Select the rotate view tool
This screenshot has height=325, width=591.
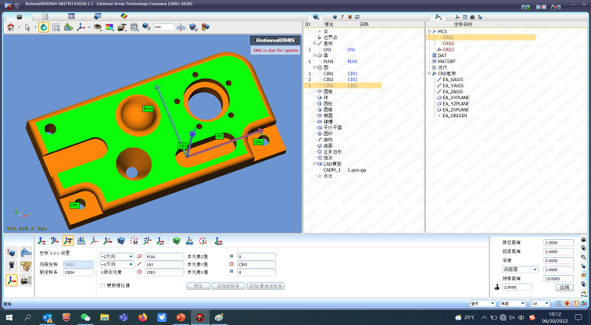(44, 27)
